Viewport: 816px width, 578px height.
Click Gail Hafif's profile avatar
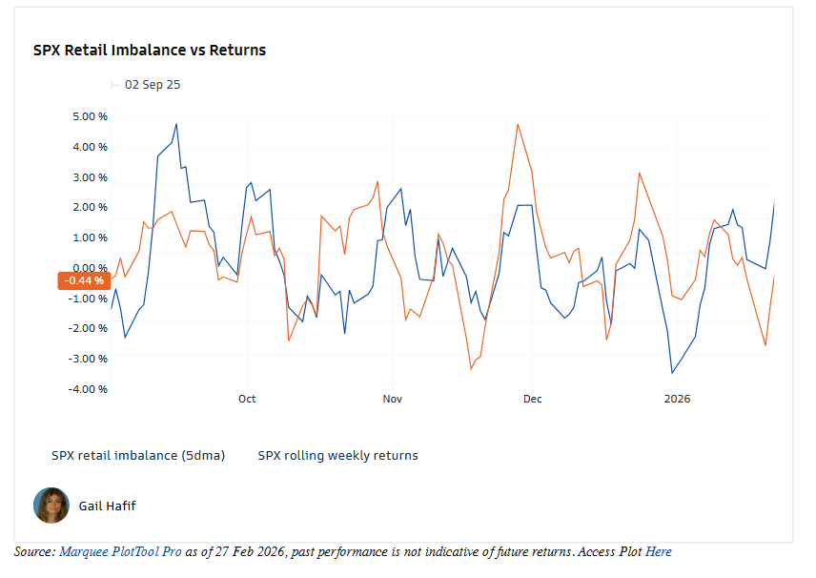51,506
